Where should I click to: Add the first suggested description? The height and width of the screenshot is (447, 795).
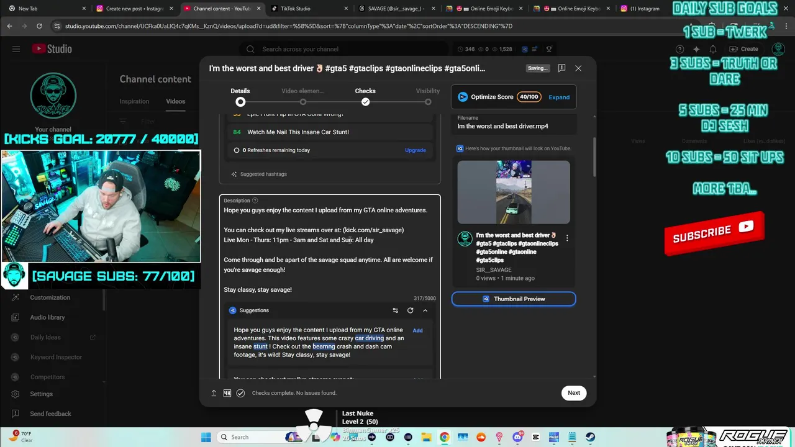pyautogui.click(x=417, y=330)
